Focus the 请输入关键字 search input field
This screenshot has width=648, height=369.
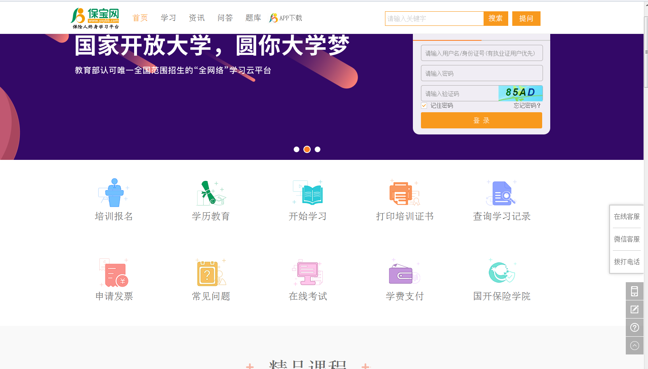pyautogui.click(x=434, y=19)
